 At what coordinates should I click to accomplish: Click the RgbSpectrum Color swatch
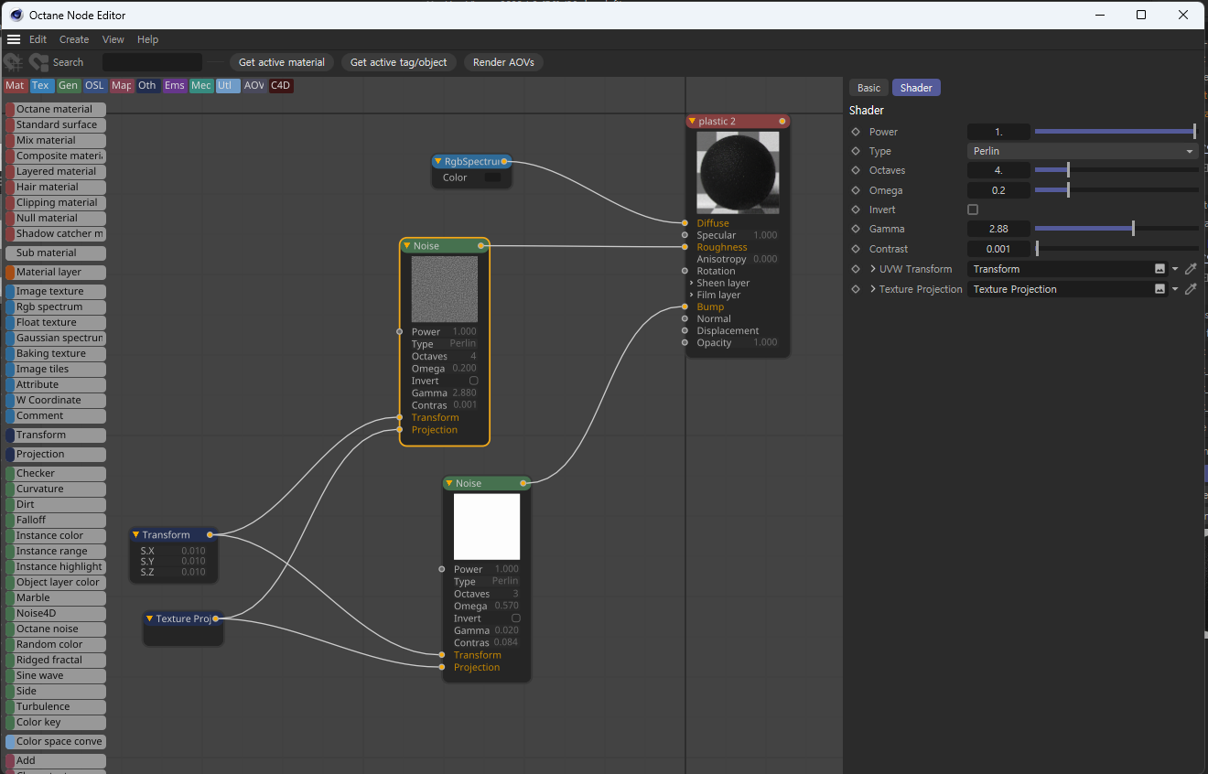[492, 177]
